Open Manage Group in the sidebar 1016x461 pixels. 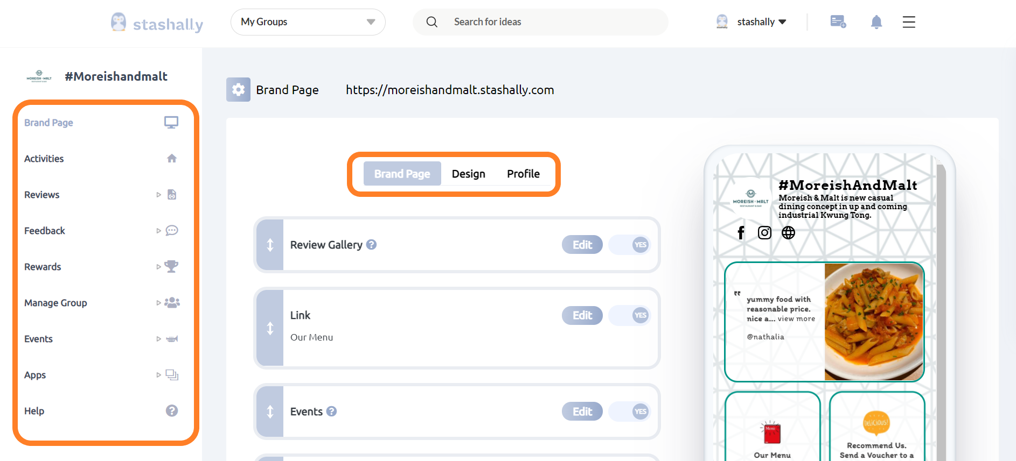(55, 303)
